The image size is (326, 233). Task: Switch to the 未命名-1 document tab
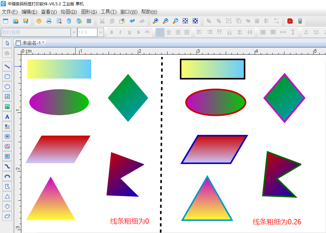click(x=31, y=43)
